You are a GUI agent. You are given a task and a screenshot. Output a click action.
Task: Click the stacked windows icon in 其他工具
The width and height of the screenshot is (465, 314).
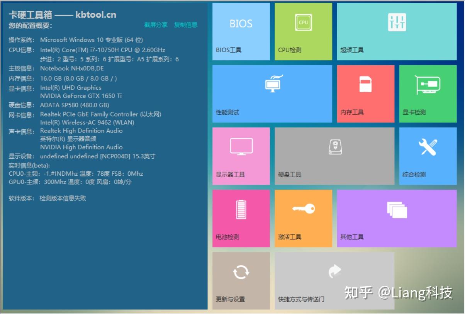(x=397, y=210)
